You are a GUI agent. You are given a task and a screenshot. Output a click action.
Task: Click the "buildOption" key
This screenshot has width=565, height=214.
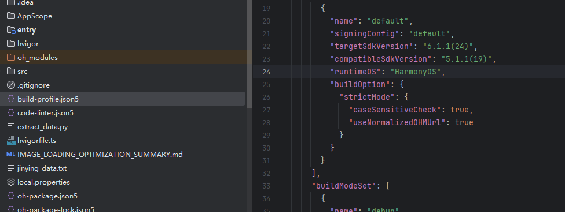coord(360,84)
